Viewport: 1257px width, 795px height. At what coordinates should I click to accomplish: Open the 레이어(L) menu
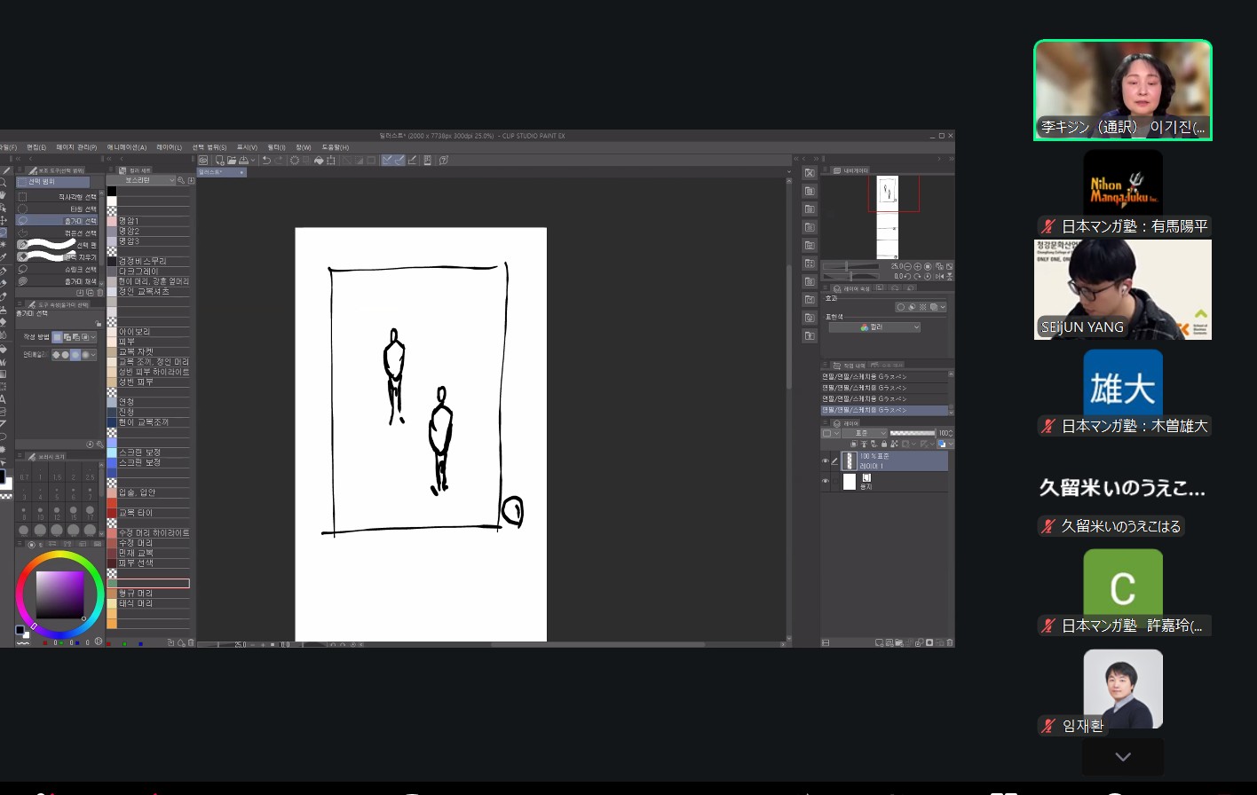[169, 147]
